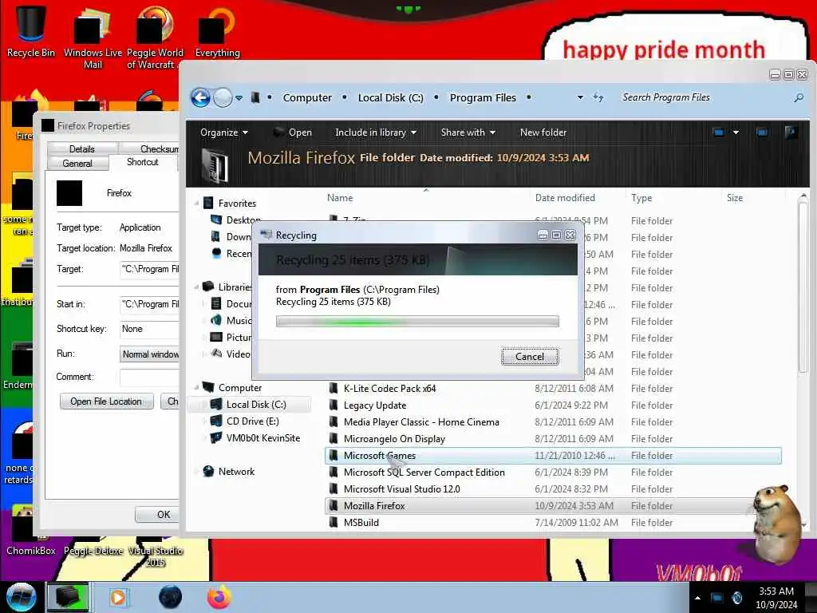Toggle the preview pane icon
The image size is (817, 613).
click(762, 132)
